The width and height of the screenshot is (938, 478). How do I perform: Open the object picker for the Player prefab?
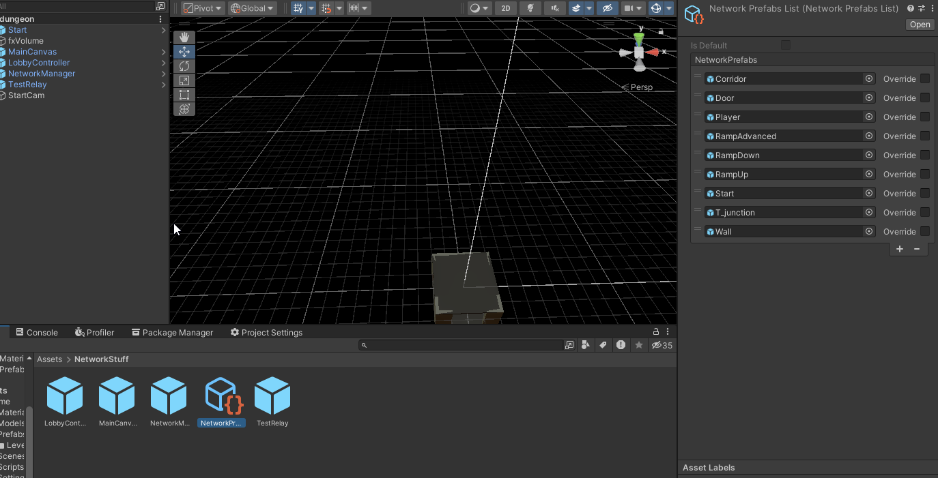click(868, 117)
